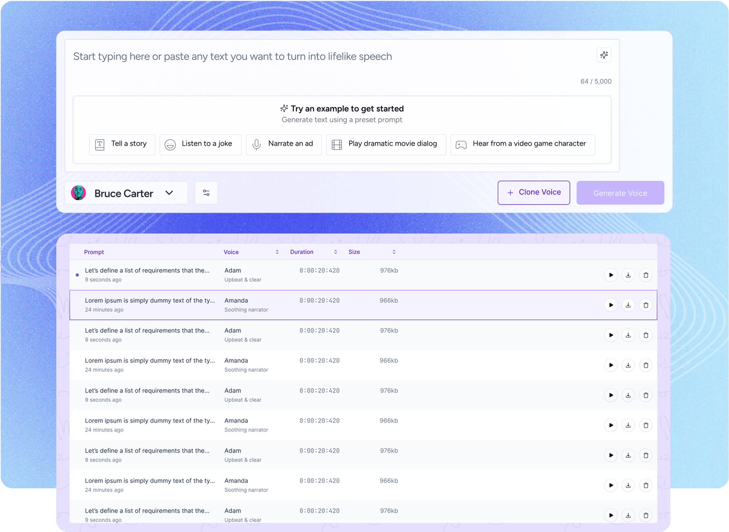Delete the highlighted Amanda recording
Image resolution: width=729 pixels, height=532 pixels.
[646, 305]
